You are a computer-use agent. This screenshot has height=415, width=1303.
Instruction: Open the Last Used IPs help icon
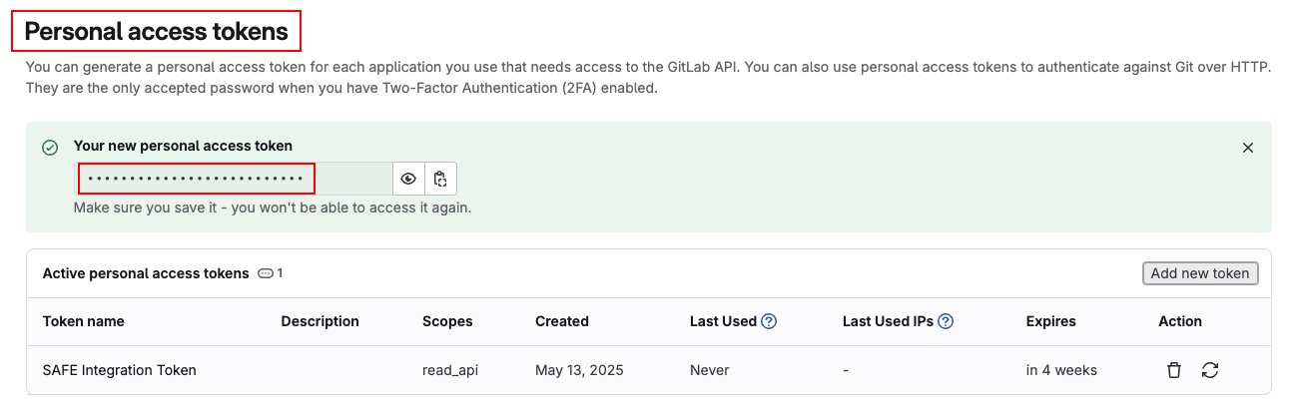946,321
